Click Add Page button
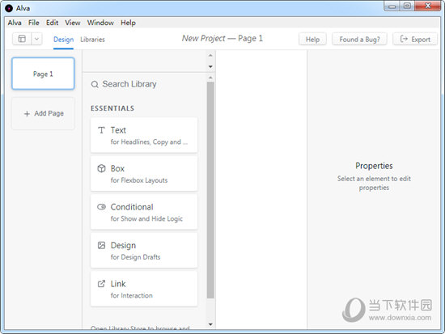This screenshot has height=334, width=445. (x=43, y=113)
